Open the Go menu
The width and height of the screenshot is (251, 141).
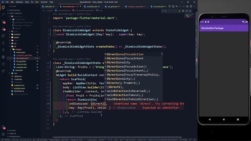(x=32, y=2)
